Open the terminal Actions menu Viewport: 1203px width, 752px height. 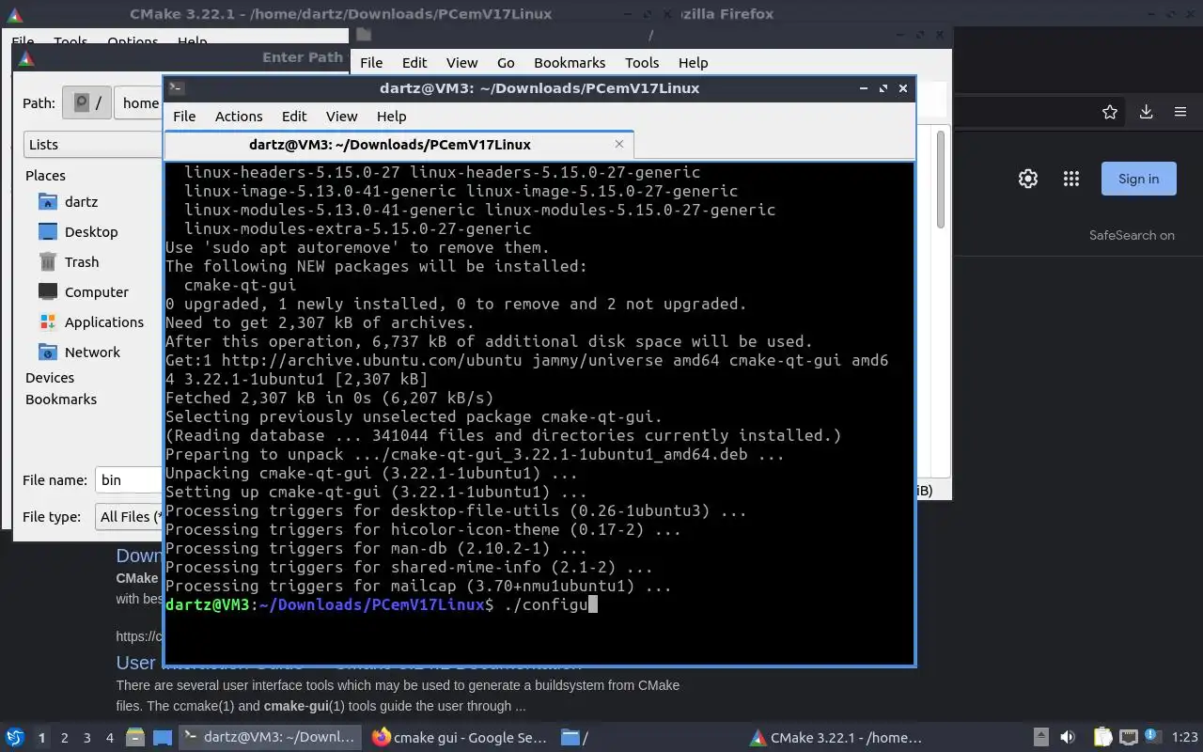pyautogui.click(x=239, y=116)
